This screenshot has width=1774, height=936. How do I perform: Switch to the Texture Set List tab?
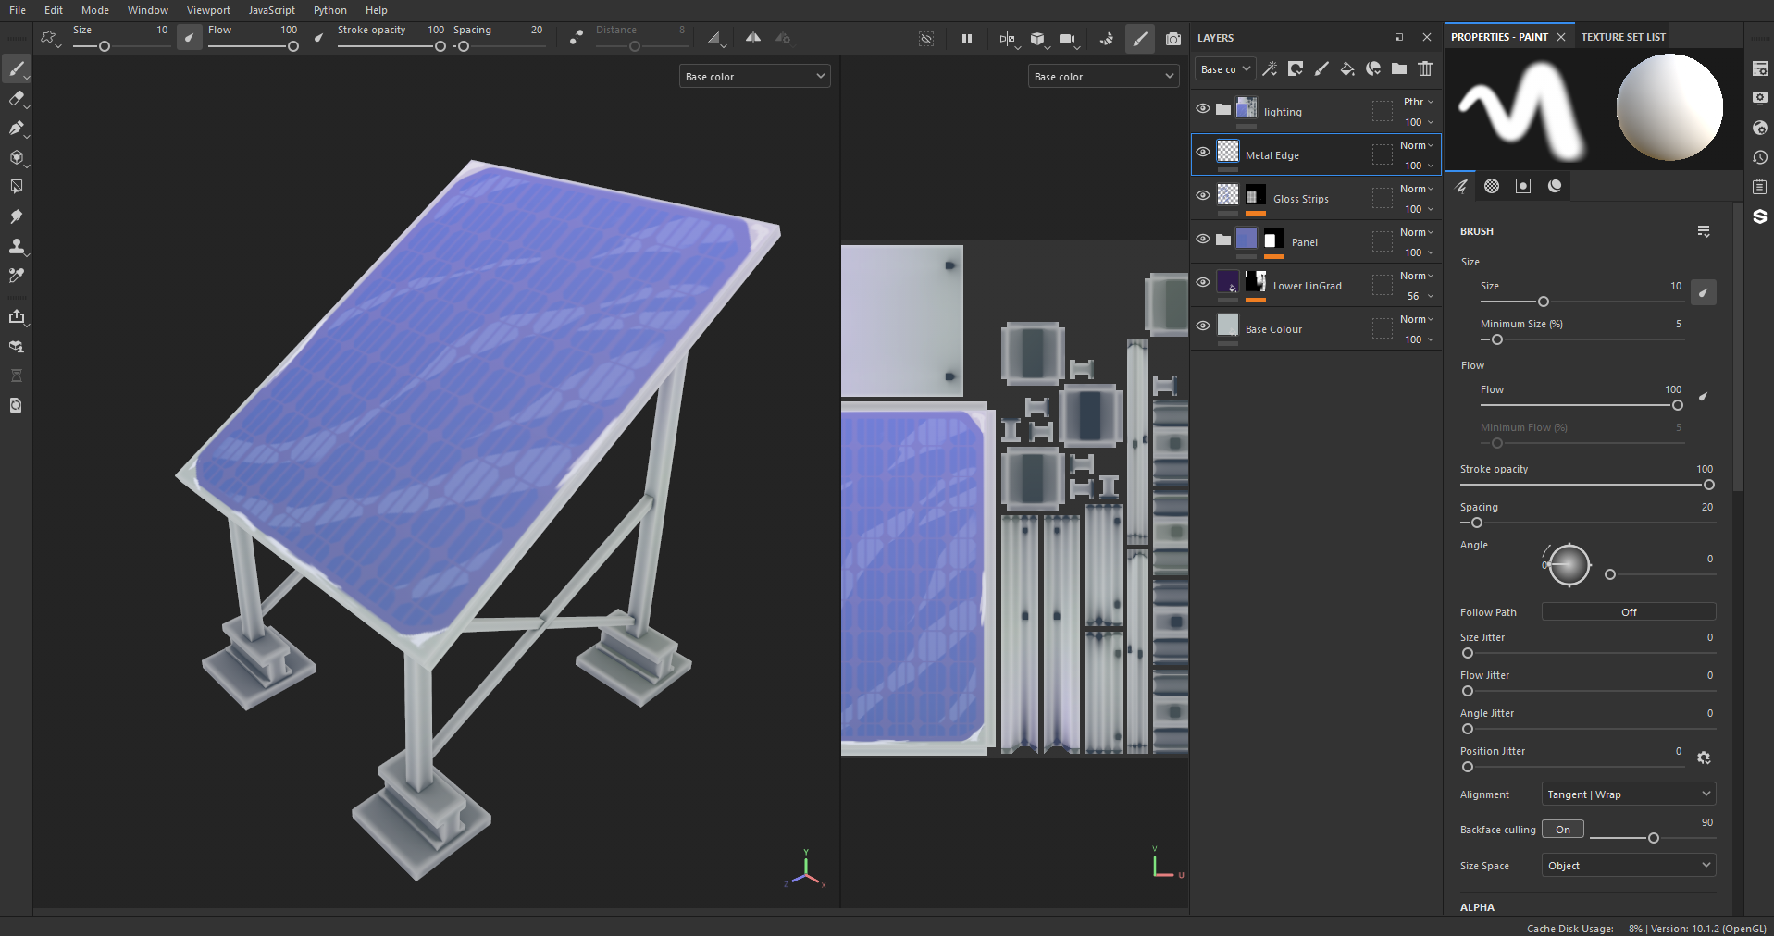pyautogui.click(x=1622, y=37)
